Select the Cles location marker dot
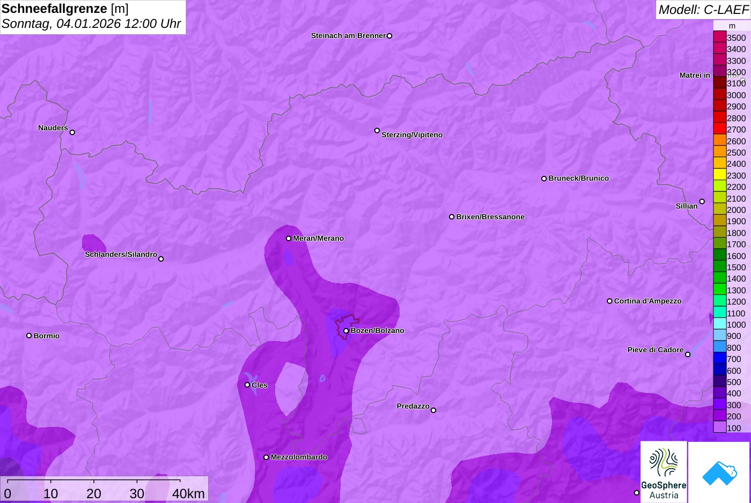 247,385
